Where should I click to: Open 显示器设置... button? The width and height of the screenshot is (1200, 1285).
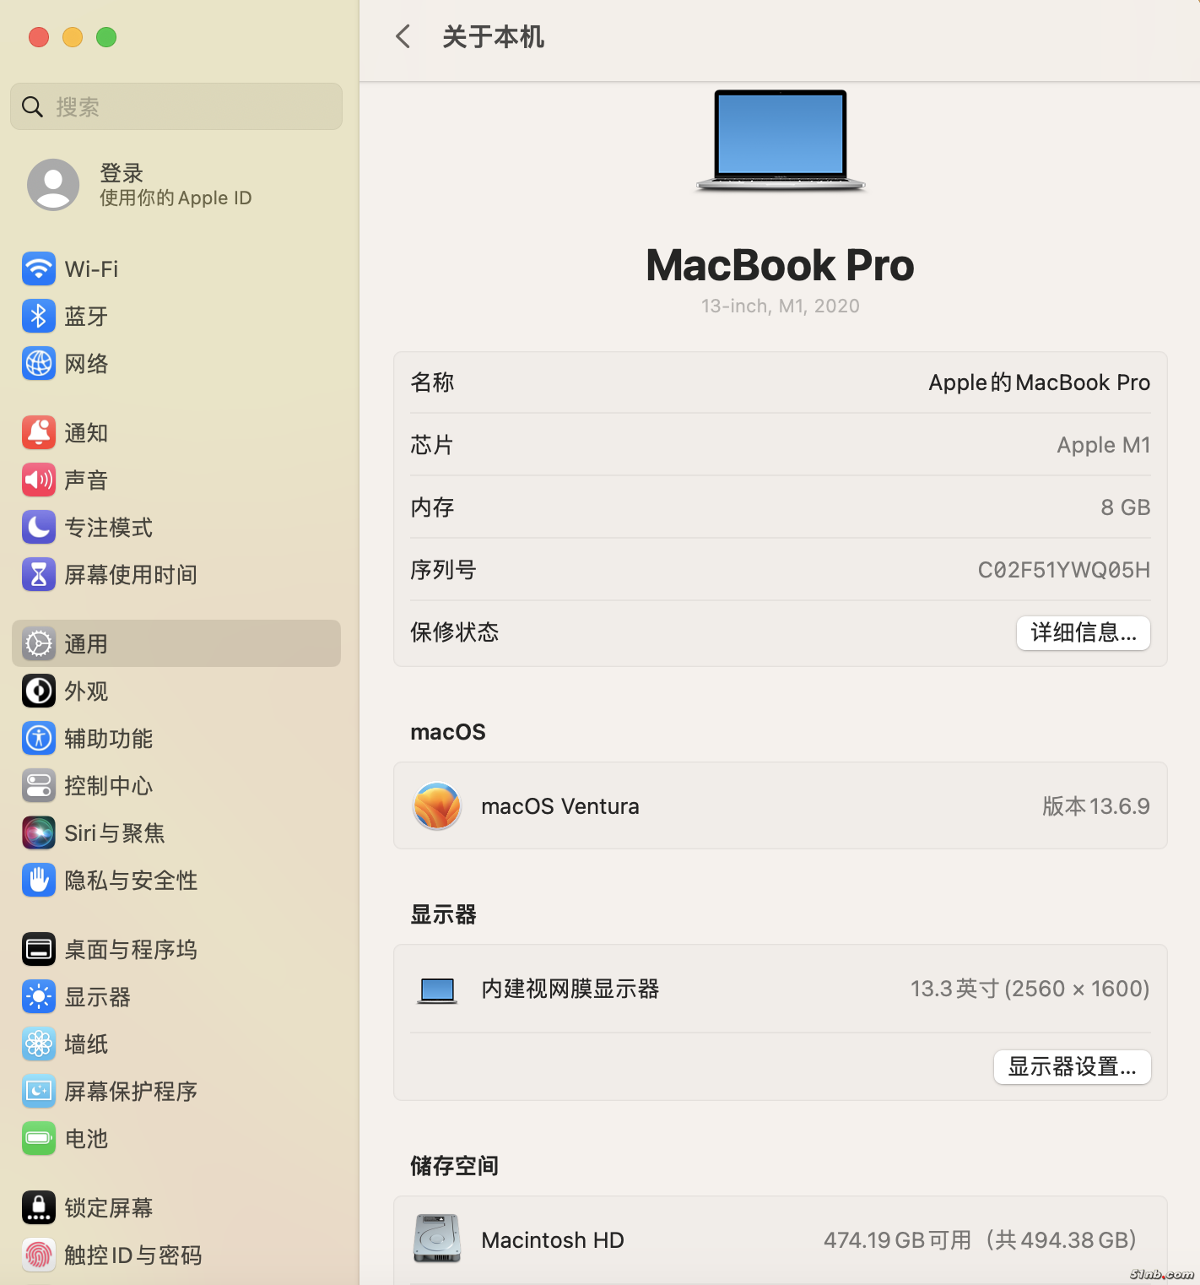point(1073,1067)
